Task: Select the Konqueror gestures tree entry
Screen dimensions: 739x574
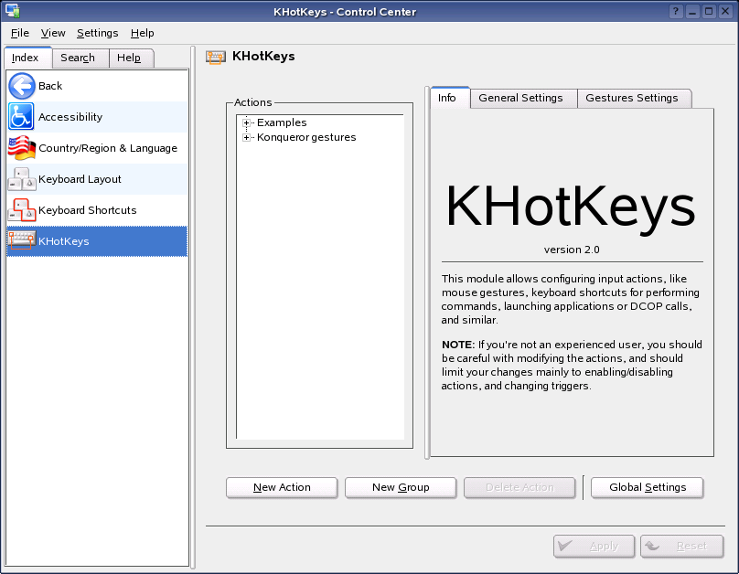Action: pos(306,138)
